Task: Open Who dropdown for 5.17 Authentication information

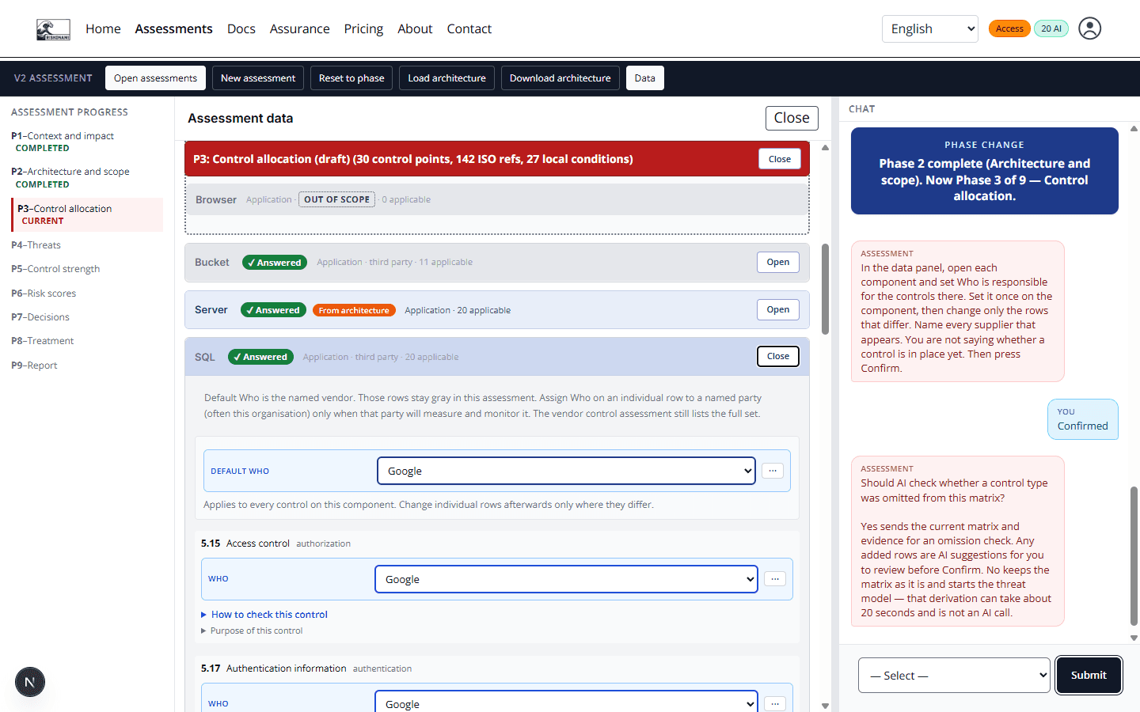Action: coord(566,702)
